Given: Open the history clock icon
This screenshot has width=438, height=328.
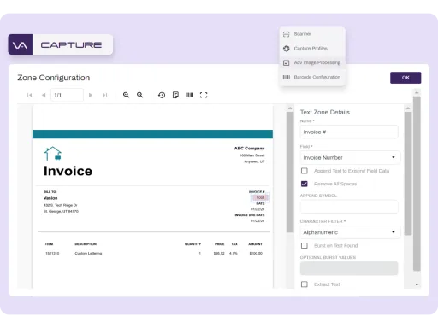Looking at the screenshot, I should [162, 95].
